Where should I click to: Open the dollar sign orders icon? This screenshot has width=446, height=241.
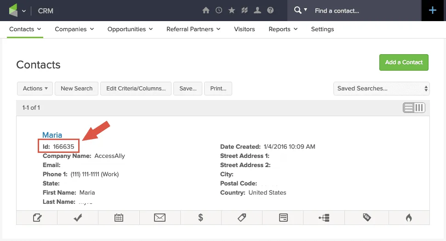pos(200,218)
